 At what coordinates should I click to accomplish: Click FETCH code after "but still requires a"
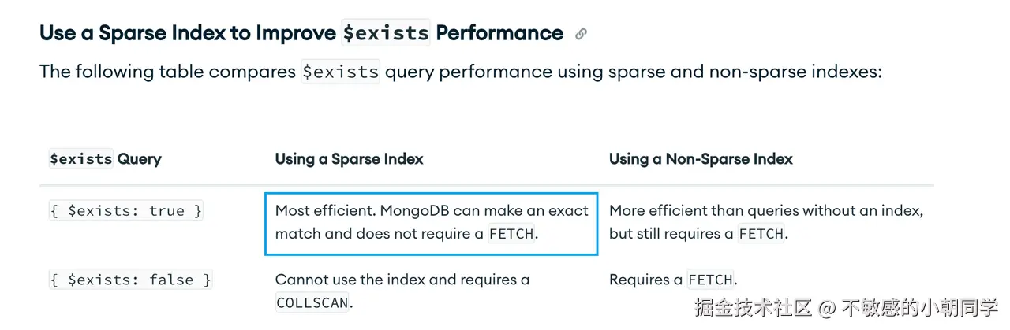[761, 234]
